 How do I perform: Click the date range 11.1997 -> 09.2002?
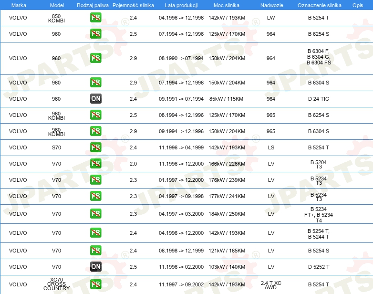click(x=181, y=284)
